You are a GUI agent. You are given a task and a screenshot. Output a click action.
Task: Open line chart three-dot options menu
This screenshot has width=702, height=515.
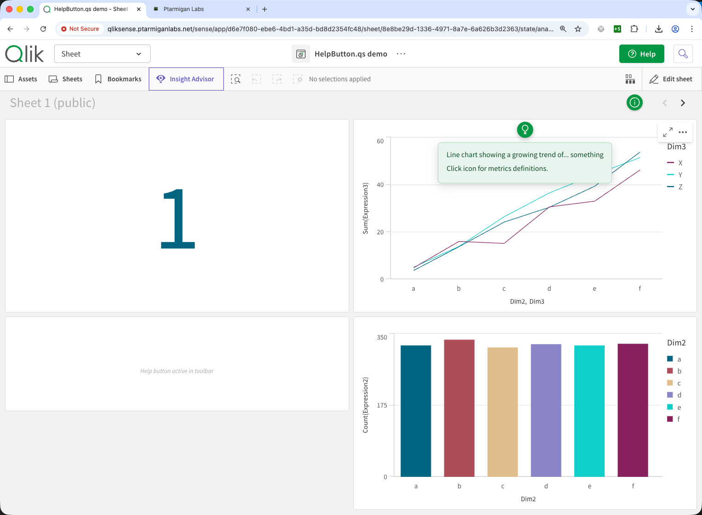coord(683,132)
